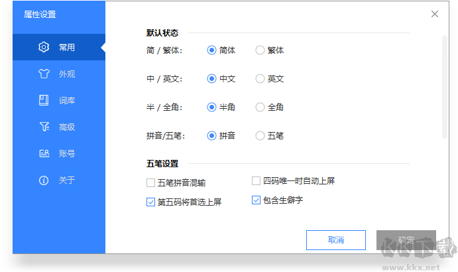Click the book icon beside 词库
This screenshot has height=272, width=458.
point(44,100)
